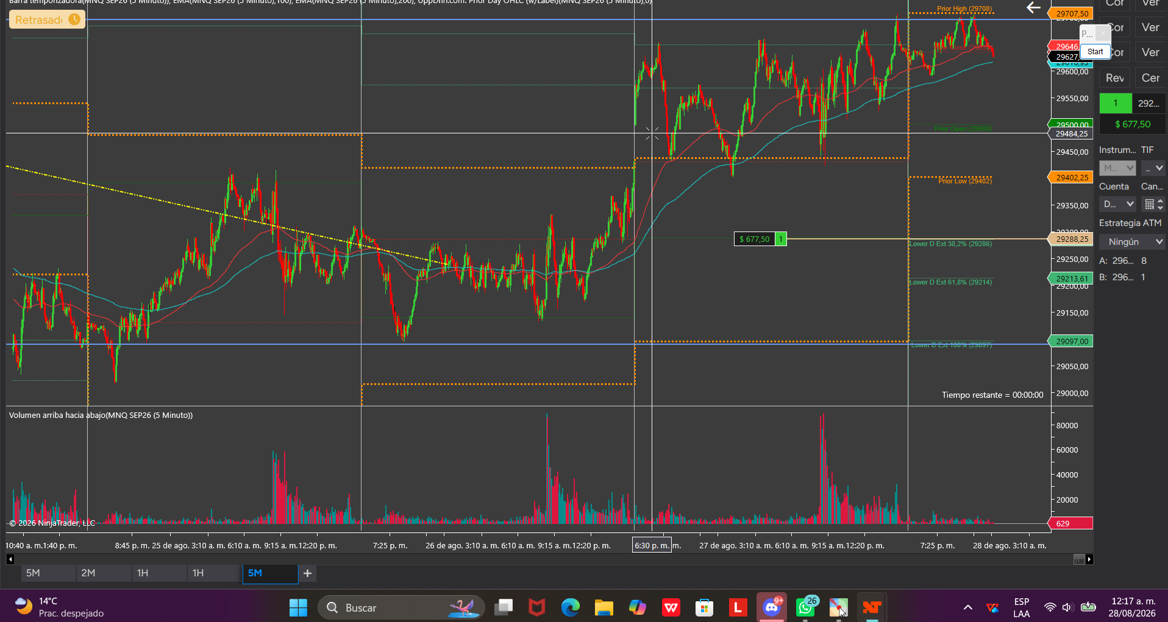Launch Microsoft Edge from the taskbar
Screen dimensions: 1168x622
click(x=571, y=607)
